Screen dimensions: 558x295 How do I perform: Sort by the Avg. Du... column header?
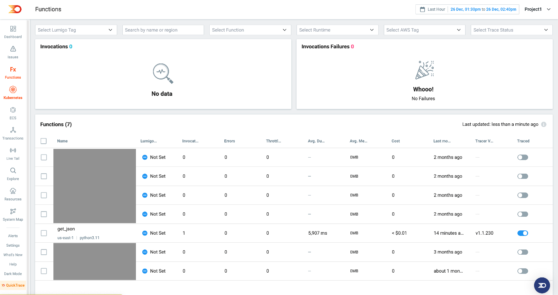316,141
